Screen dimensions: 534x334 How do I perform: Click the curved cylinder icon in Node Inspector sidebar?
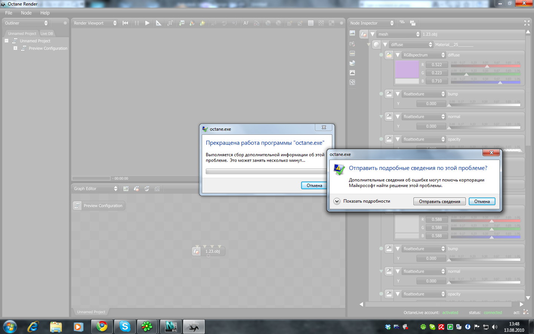(x=352, y=63)
